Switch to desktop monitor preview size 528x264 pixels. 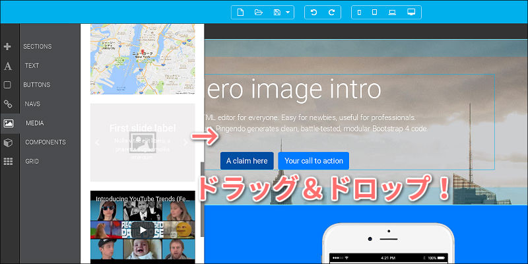click(x=411, y=12)
